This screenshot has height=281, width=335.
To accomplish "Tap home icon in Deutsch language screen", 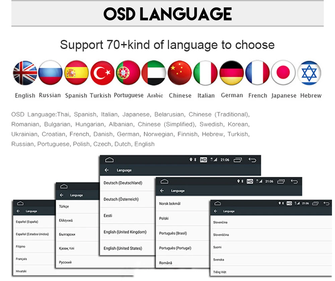I will click(x=110, y=160).
